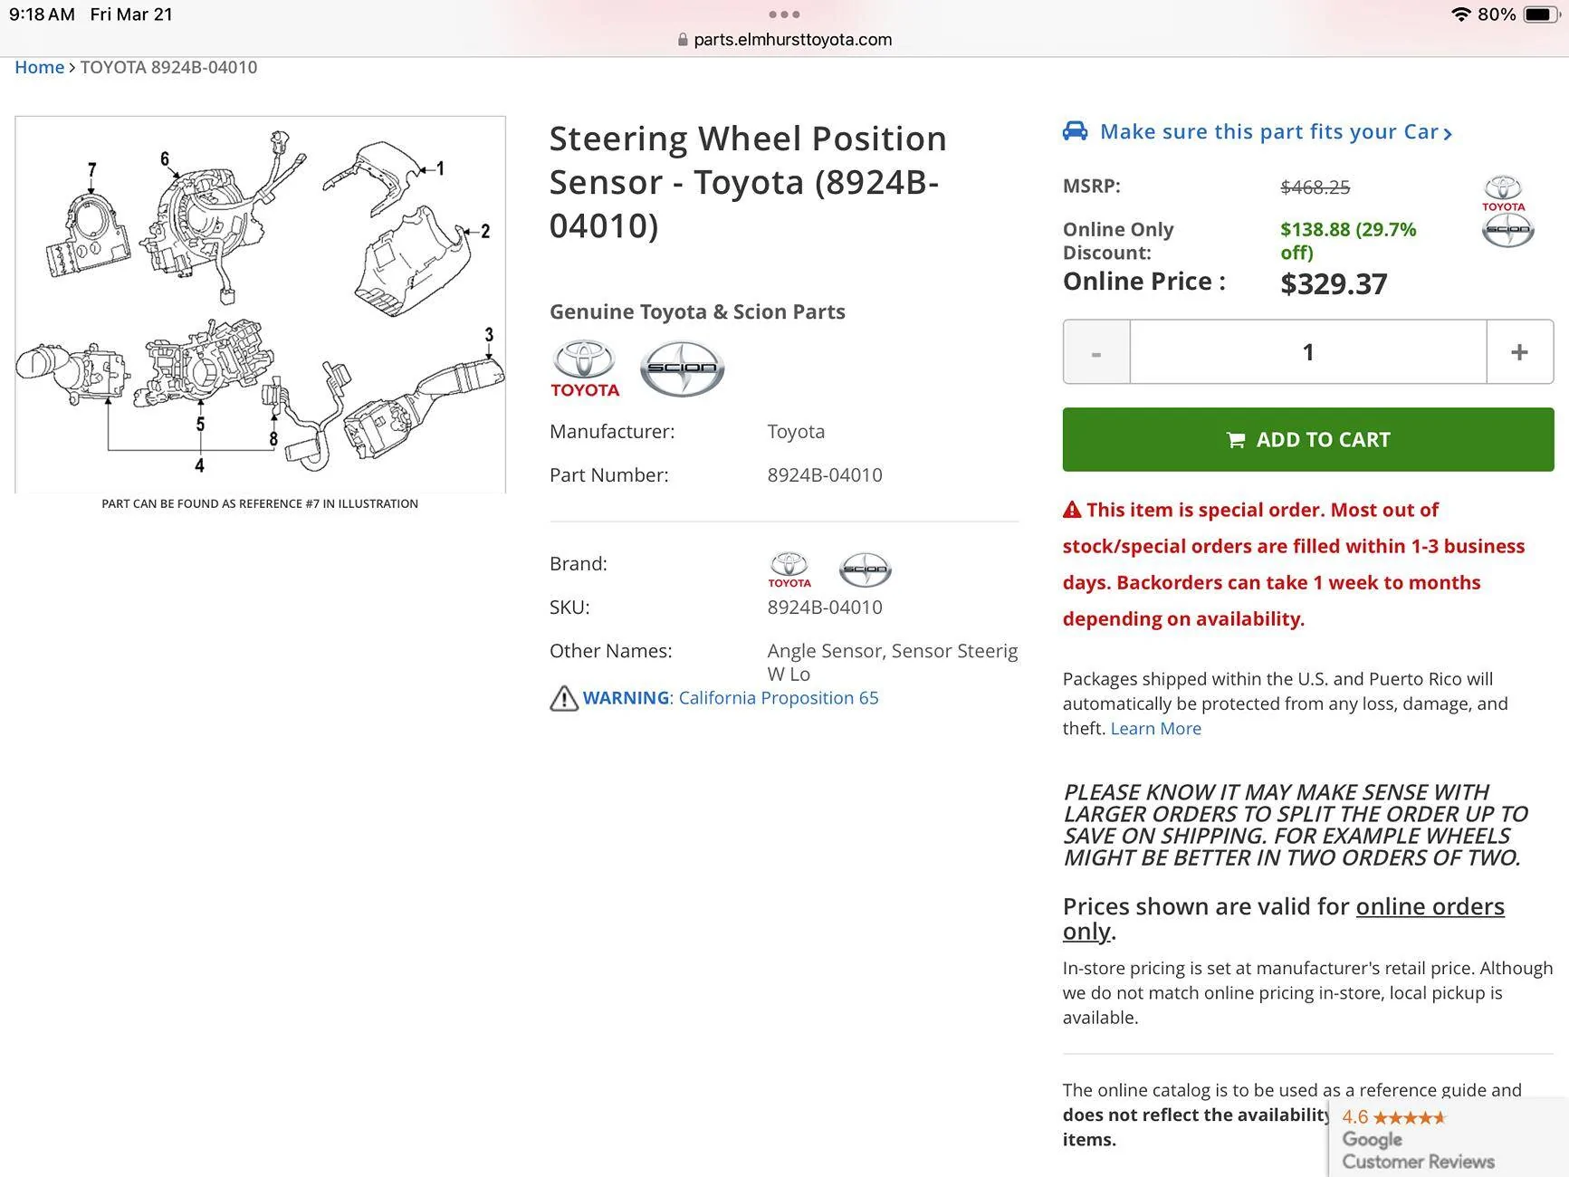
Task: Tap the address bar URL parts.elmhursttoyota.com
Action: pos(792,40)
